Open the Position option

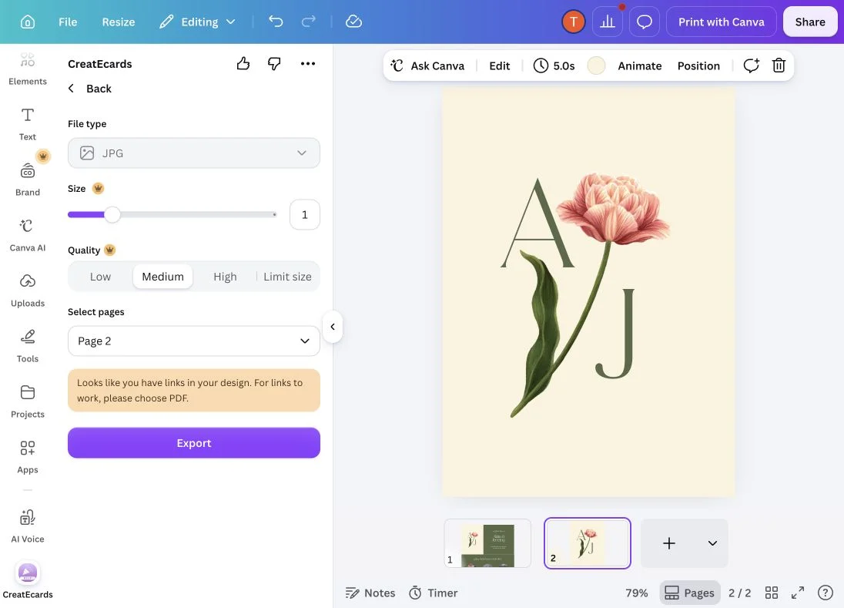pos(698,66)
